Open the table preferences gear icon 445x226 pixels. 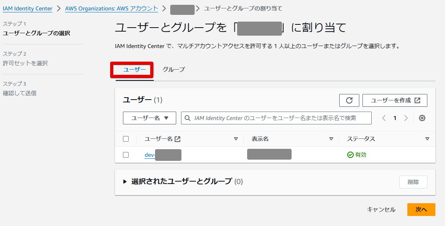coord(422,118)
